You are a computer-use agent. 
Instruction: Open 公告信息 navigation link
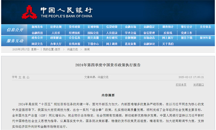75,38
